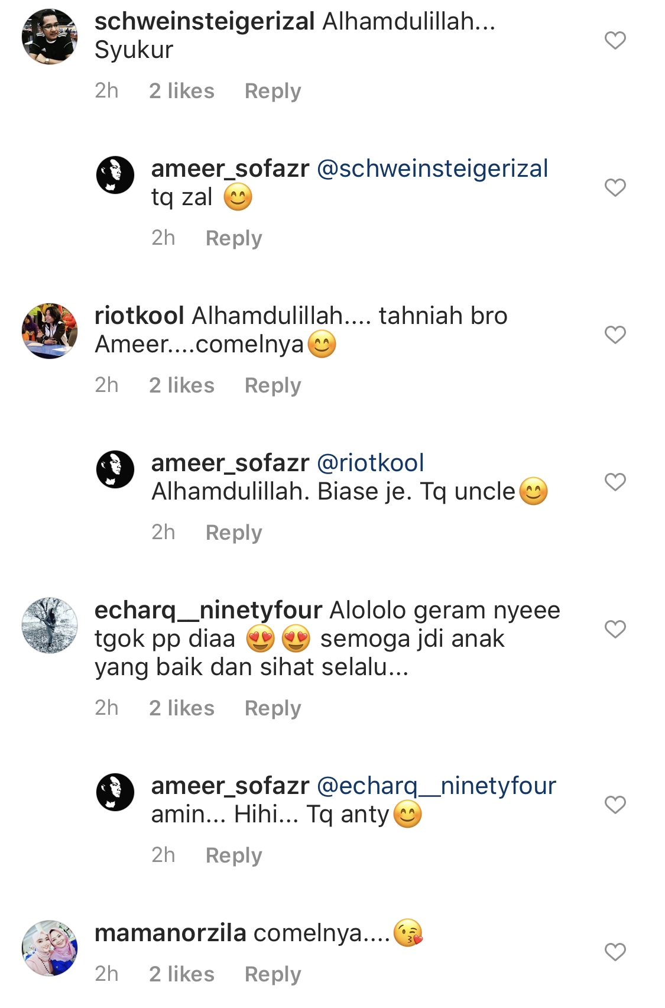665x1008 pixels.
Task: Like riotkool's tahniah bro comment
Action: [615, 335]
